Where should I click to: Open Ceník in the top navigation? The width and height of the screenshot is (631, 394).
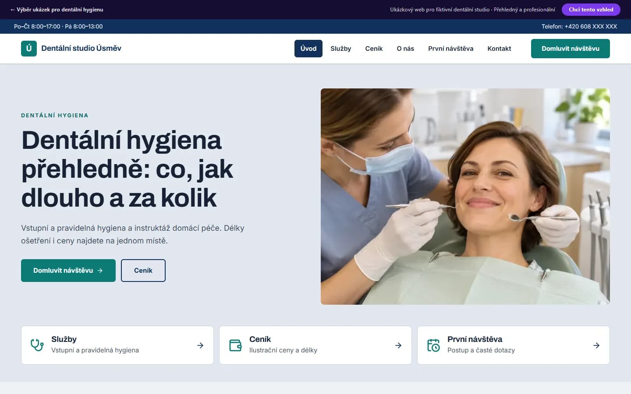374,49
